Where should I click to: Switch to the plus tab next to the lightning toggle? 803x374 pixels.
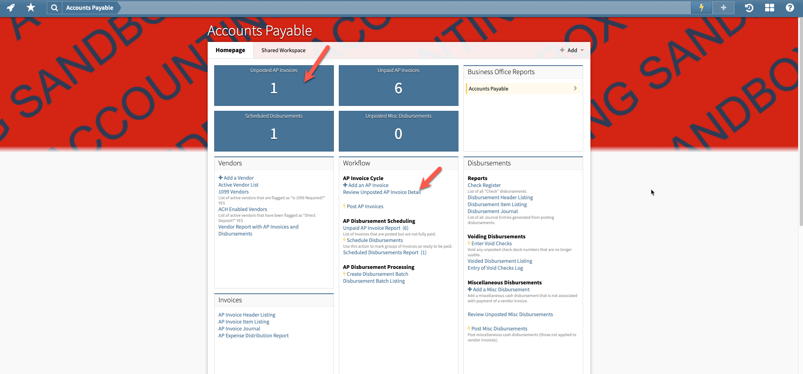coord(723,7)
